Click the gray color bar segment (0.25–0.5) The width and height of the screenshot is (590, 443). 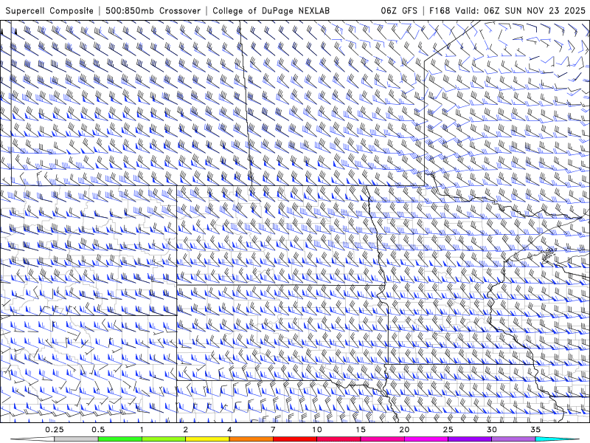pyautogui.click(x=76, y=439)
